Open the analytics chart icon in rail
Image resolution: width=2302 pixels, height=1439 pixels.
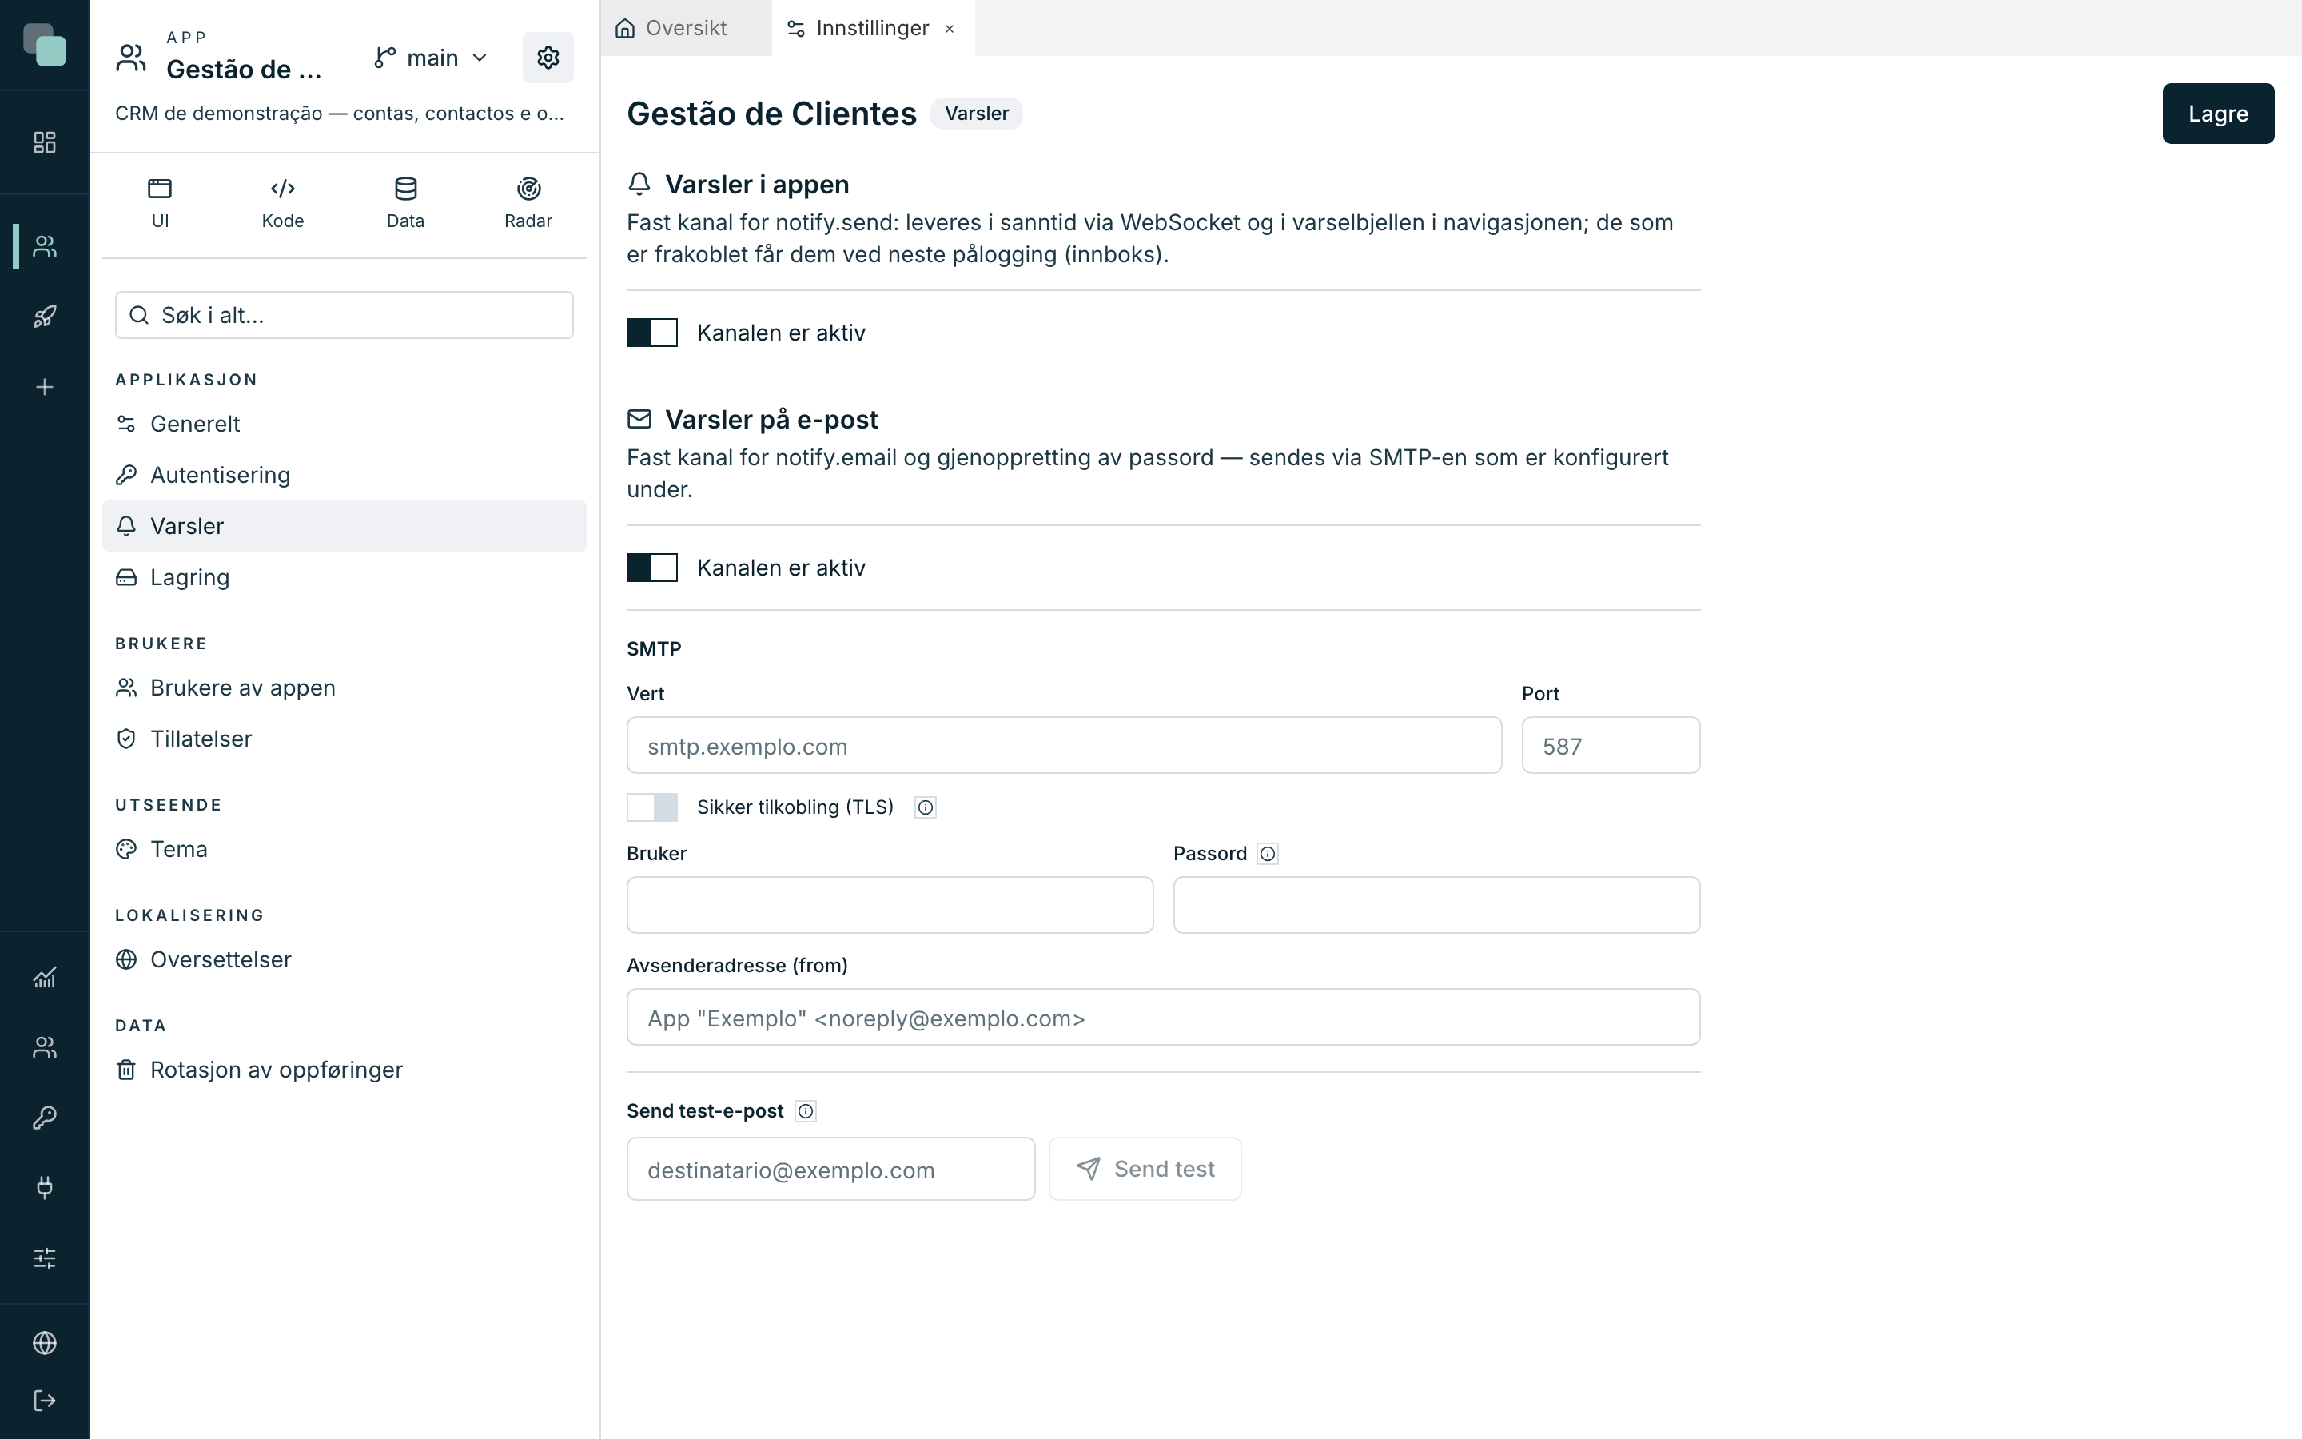pyautogui.click(x=45, y=976)
